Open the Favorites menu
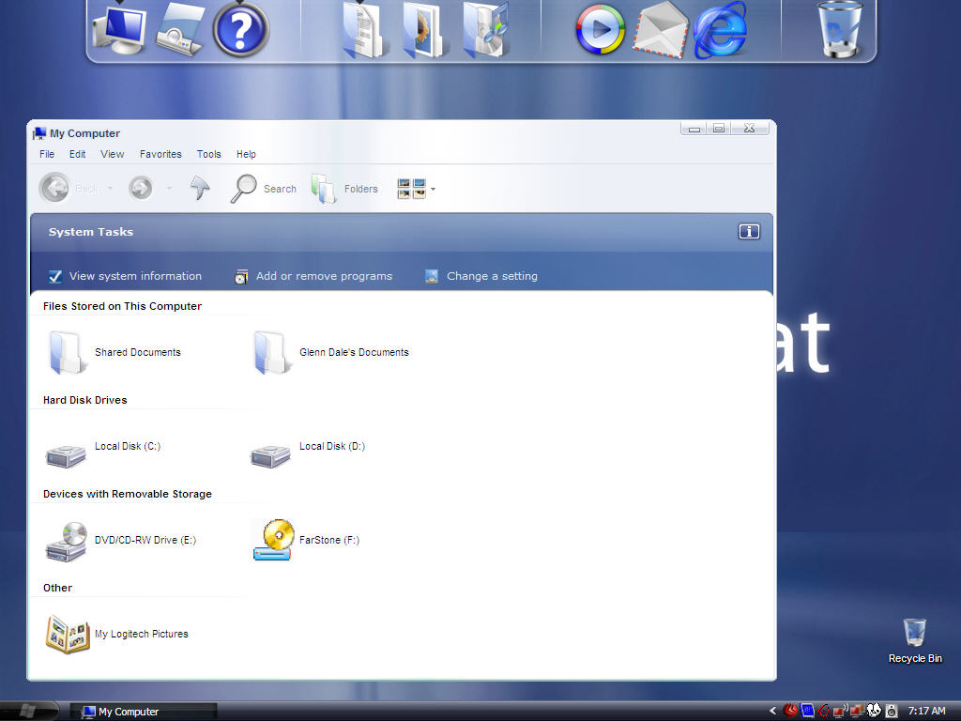This screenshot has height=721, width=961. [160, 154]
